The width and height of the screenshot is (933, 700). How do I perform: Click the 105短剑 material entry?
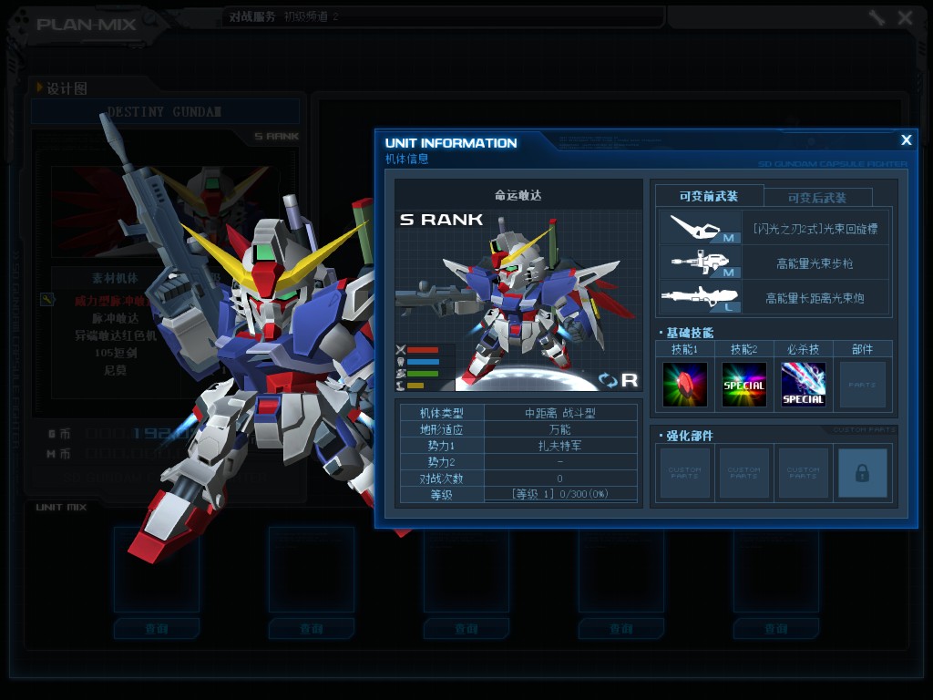pos(116,353)
